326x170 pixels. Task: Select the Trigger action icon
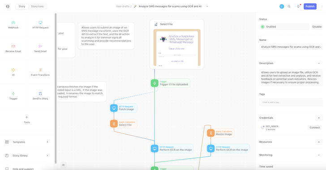(x=13, y=94)
